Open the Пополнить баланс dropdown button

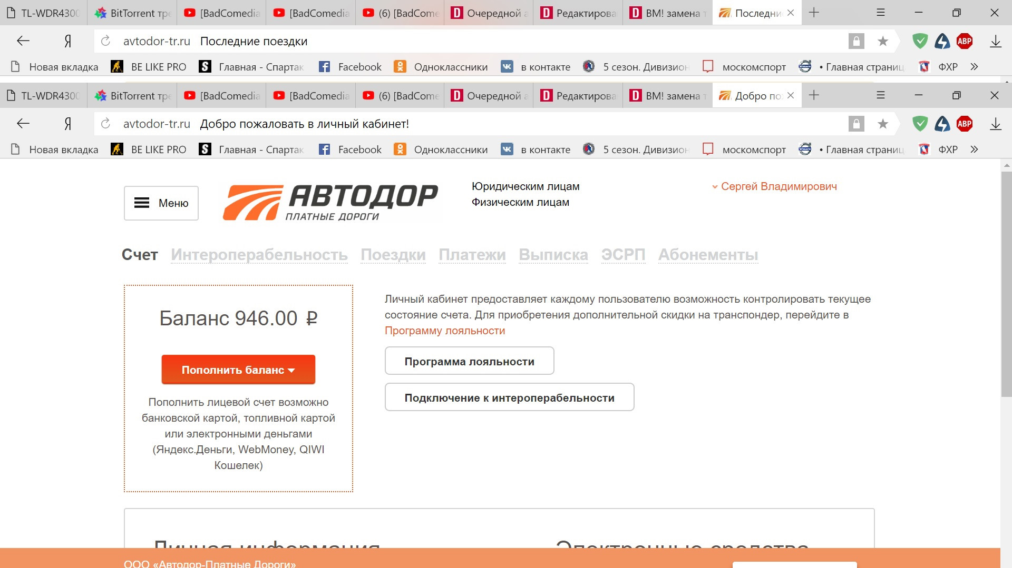coord(238,370)
